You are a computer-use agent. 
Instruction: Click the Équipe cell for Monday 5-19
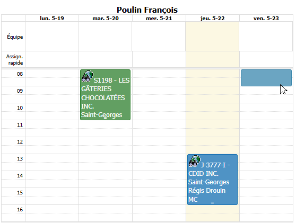(x=52, y=37)
